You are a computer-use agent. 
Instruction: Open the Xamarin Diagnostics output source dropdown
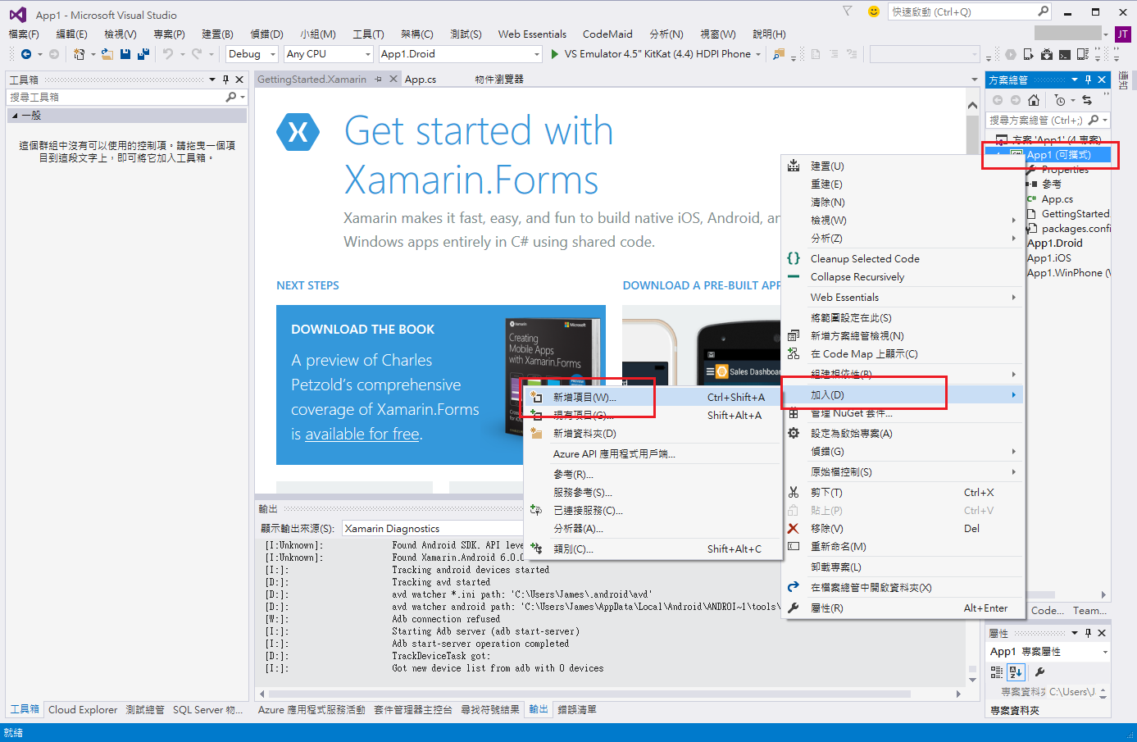(431, 529)
